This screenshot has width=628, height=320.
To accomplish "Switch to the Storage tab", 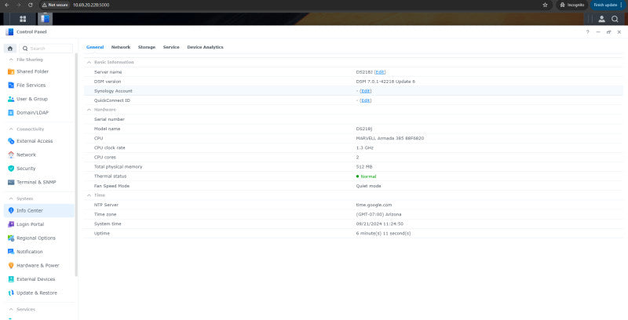I will [147, 47].
